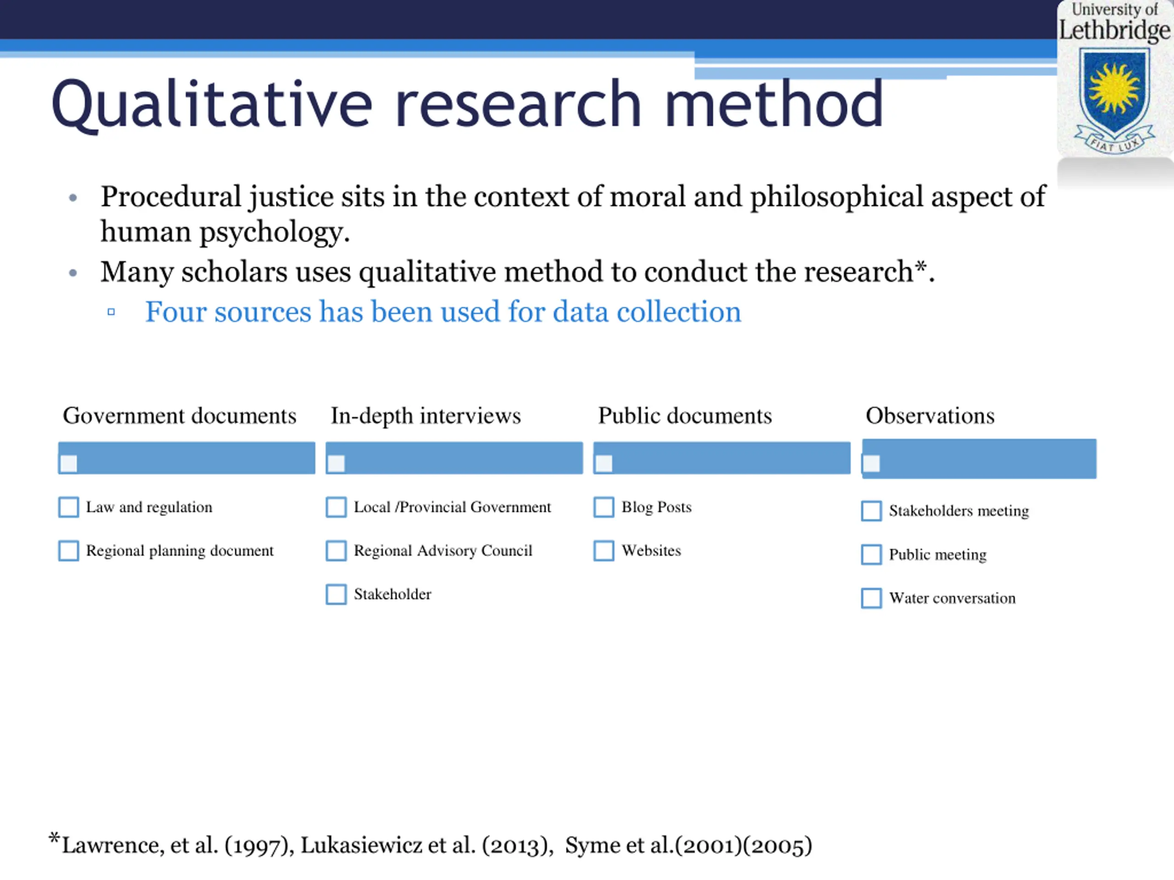This screenshot has width=1174, height=880.
Task: Click the Blog Posts label
Action: (657, 507)
